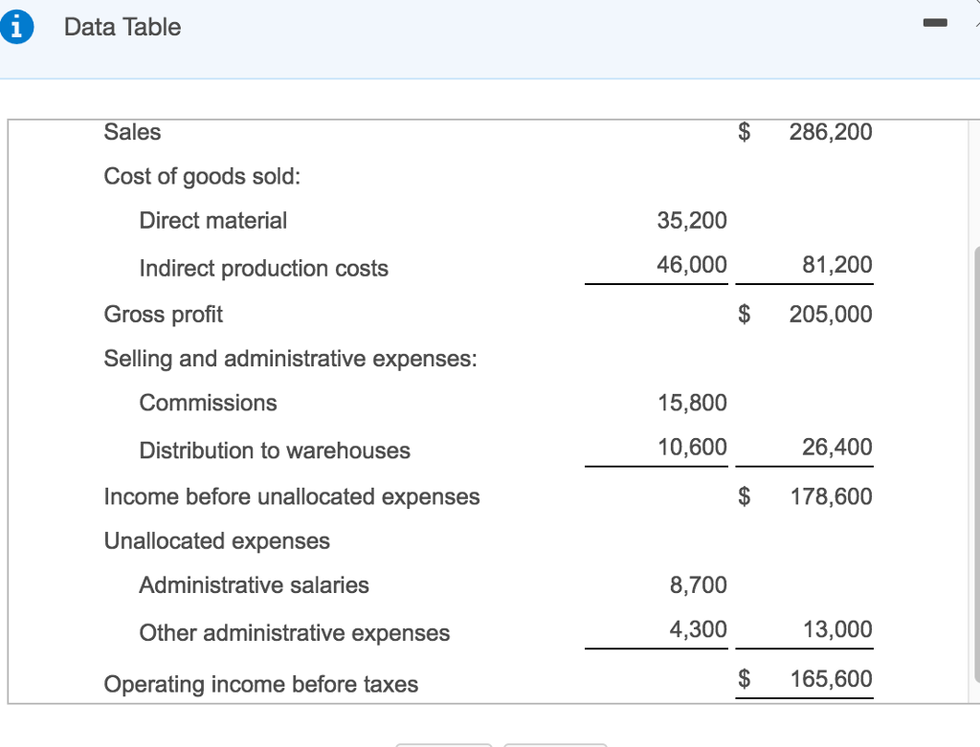Screen dimensions: 980x747
Task: Select the gross profit value 205,000
Action: 831,314
